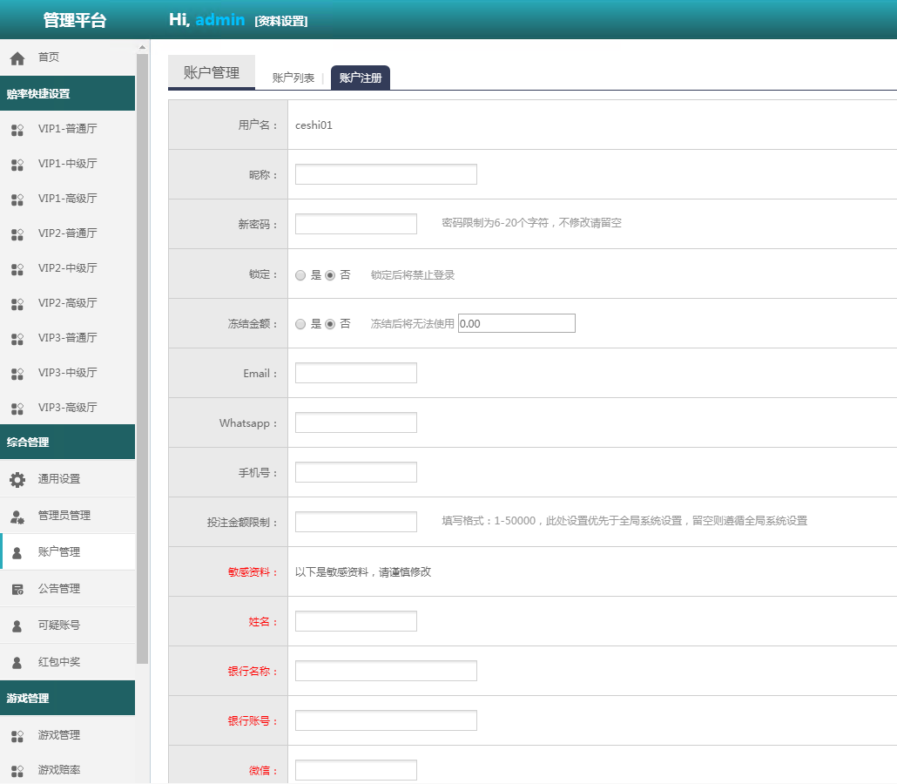897x784 pixels.
Task: Click the home icon beside 首页
Action: point(17,58)
